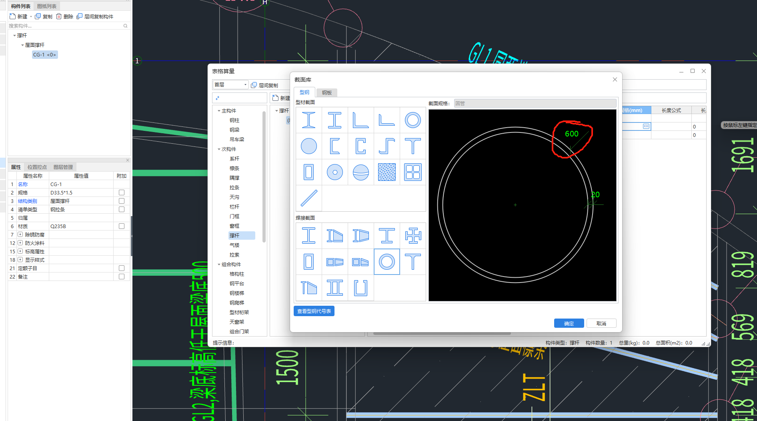The width and height of the screenshot is (757, 421).
Task: Select the lipped C-channel profile
Action: 361,146
